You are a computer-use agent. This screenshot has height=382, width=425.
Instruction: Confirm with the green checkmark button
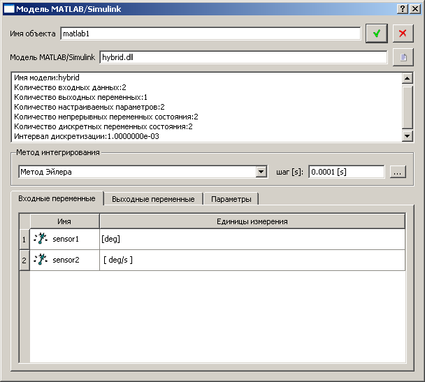click(376, 34)
